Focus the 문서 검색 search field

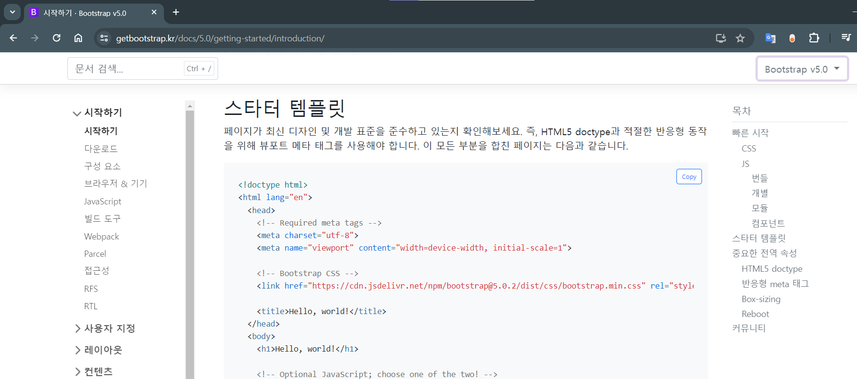click(143, 68)
